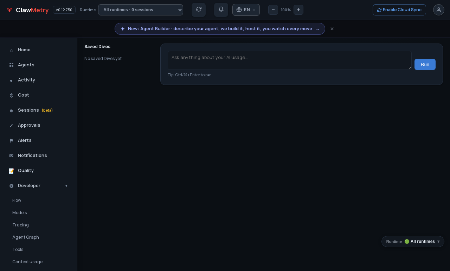
Task: Click the Developer gear icon
Action: pyautogui.click(x=11, y=186)
